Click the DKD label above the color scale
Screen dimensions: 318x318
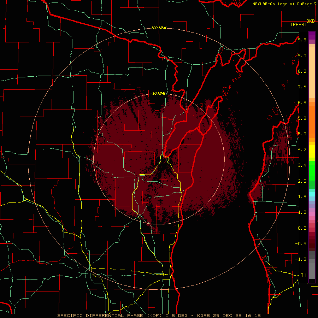pos(311,21)
